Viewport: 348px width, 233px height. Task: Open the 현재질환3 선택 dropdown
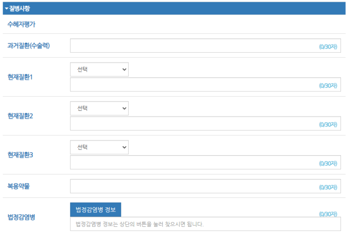pyautogui.click(x=99, y=147)
